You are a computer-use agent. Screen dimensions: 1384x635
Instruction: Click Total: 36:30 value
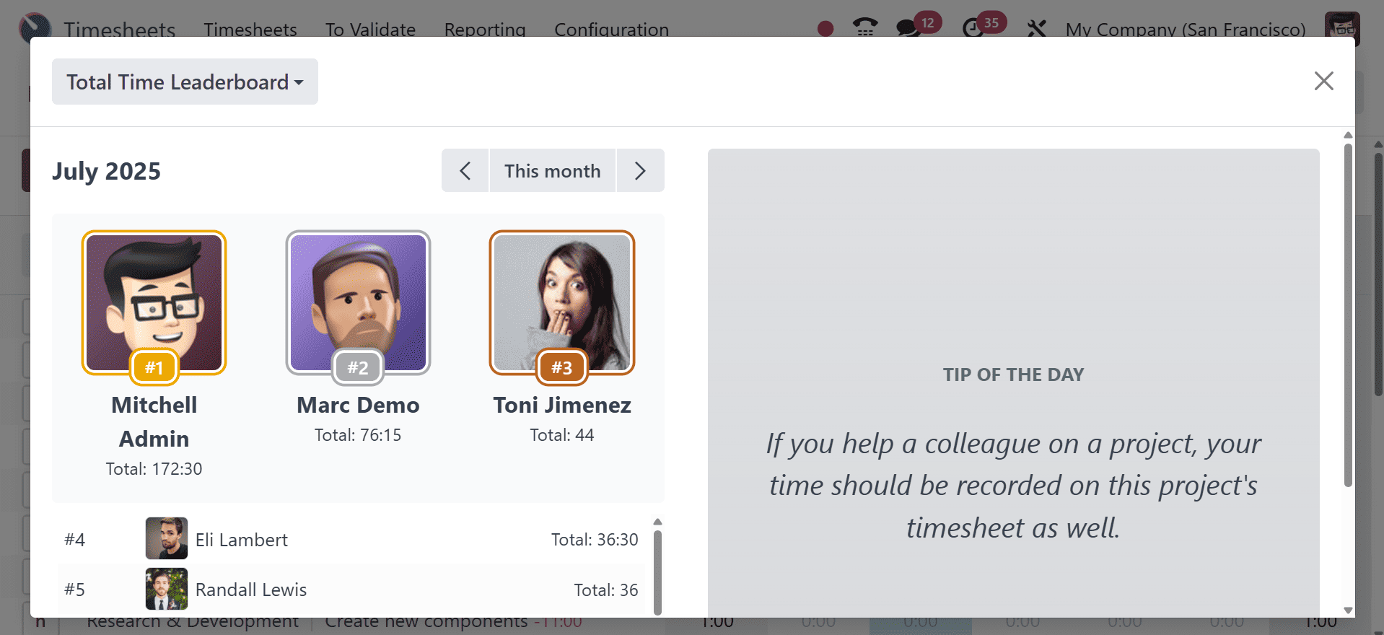595,540
